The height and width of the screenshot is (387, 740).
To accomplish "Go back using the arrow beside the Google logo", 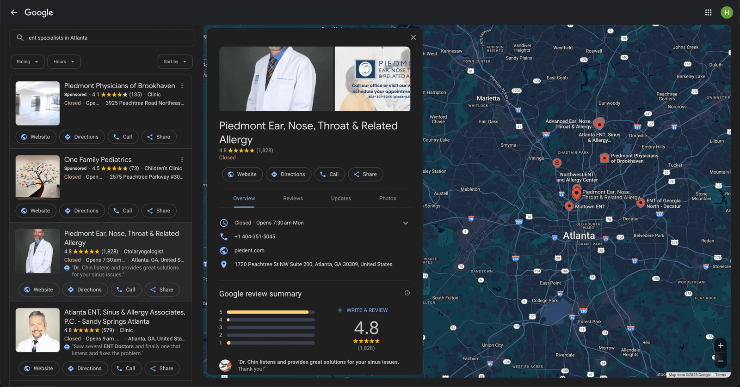I will click(14, 12).
